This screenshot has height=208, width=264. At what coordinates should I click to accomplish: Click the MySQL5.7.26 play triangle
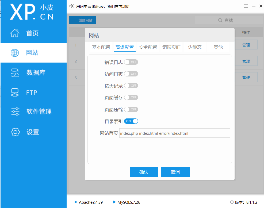(x=114, y=202)
